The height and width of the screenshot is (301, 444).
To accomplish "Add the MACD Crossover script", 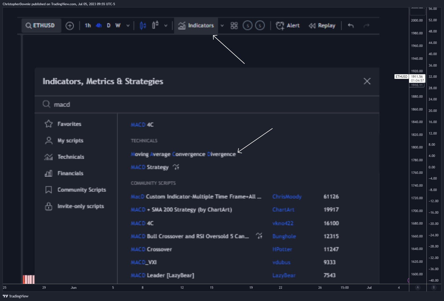I will pos(151,249).
